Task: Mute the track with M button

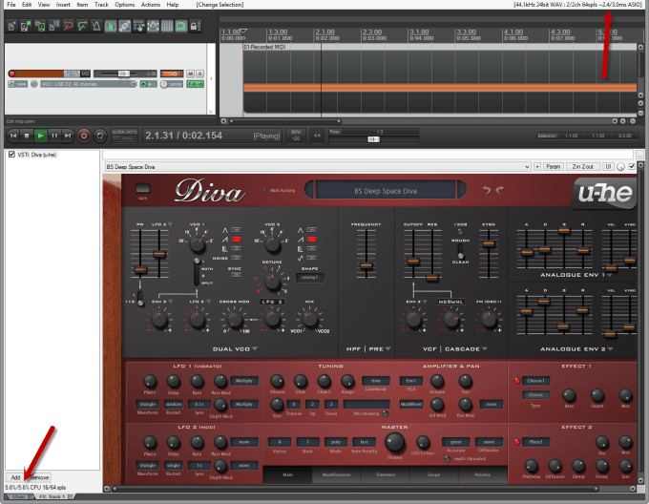Action: (190, 73)
